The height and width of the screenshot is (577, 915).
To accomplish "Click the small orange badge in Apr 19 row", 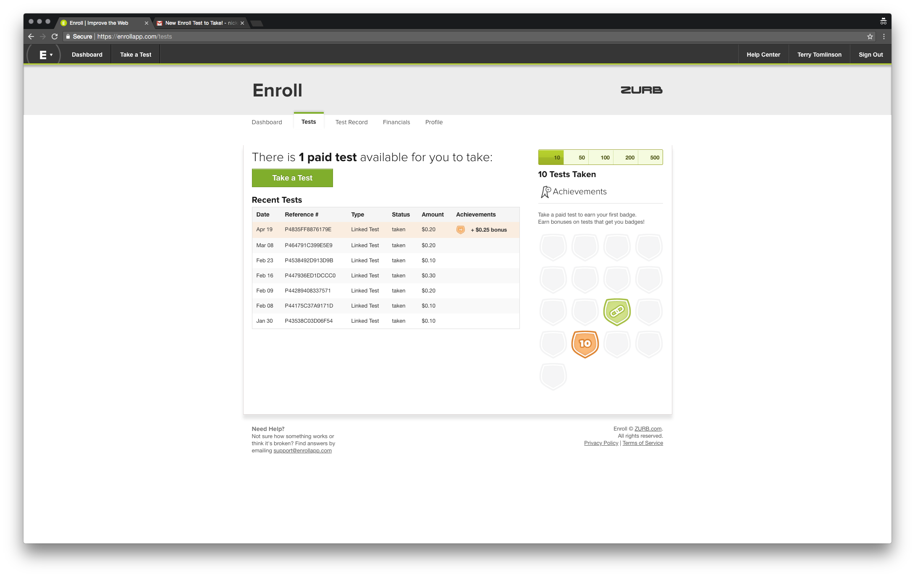I will click(x=460, y=230).
